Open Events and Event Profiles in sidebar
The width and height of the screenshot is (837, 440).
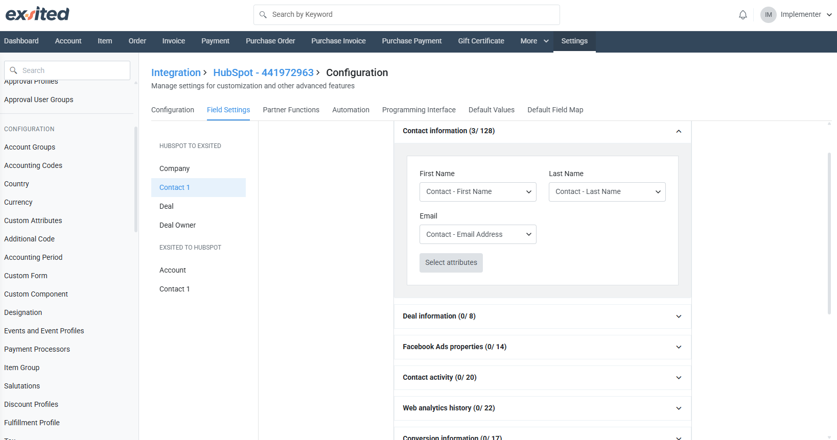point(44,331)
